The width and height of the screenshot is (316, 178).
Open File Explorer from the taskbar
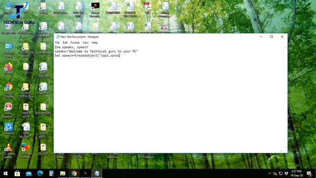click(63, 174)
